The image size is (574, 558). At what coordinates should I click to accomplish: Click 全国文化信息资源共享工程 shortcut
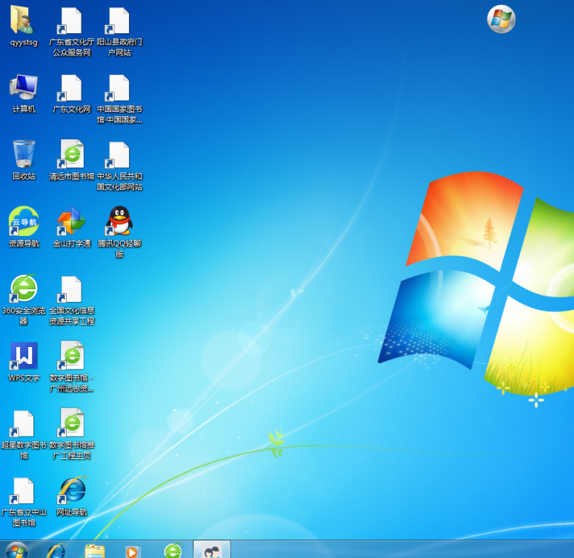(71, 289)
